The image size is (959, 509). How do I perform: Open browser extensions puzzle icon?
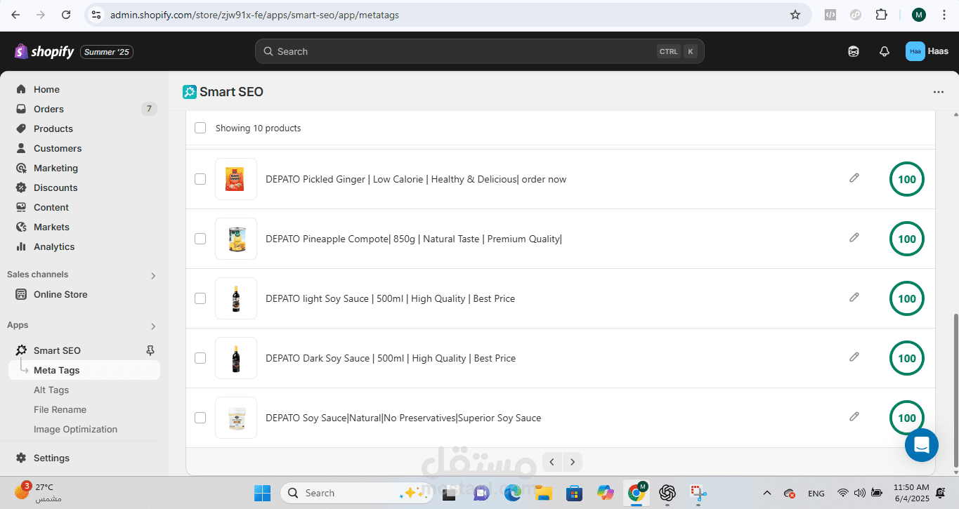click(x=881, y=15)
